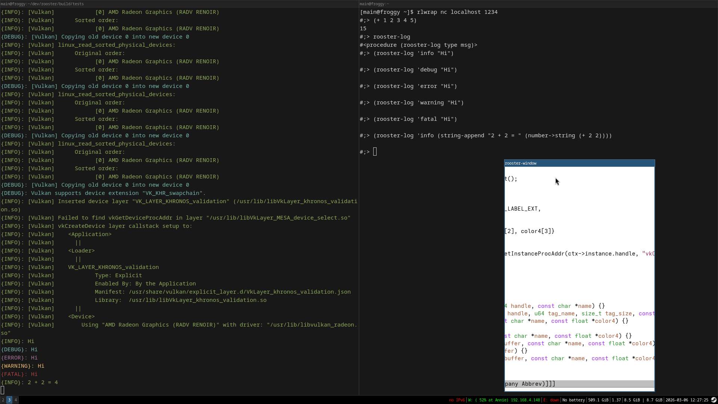
Task: Click the 'E: down' ethernet indicator
Action: (x=551, y=400)
